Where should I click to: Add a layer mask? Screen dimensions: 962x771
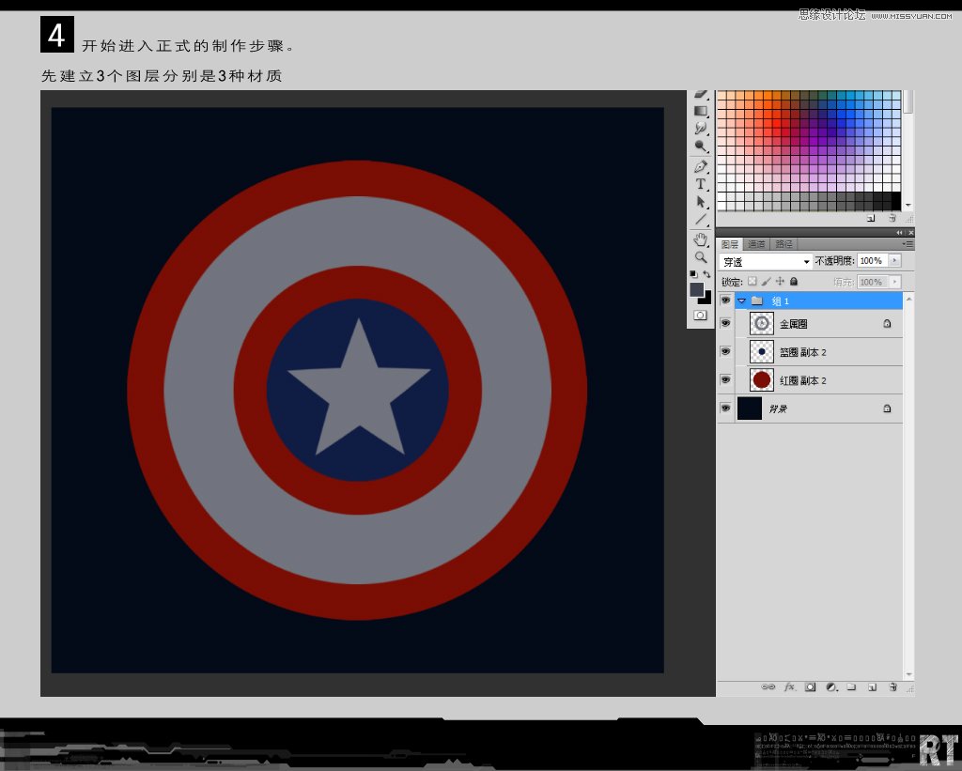click(x=811, y=687)
